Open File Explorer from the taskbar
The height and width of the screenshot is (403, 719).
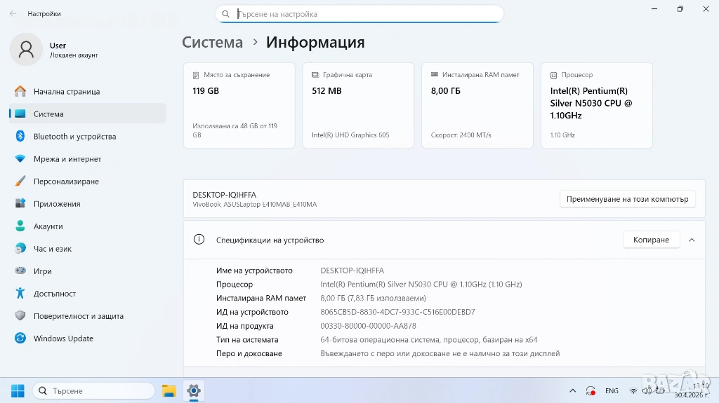169,390
